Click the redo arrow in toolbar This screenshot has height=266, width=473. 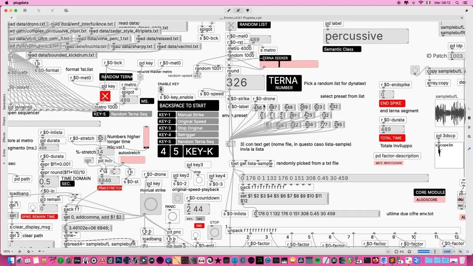pos(52,10)
